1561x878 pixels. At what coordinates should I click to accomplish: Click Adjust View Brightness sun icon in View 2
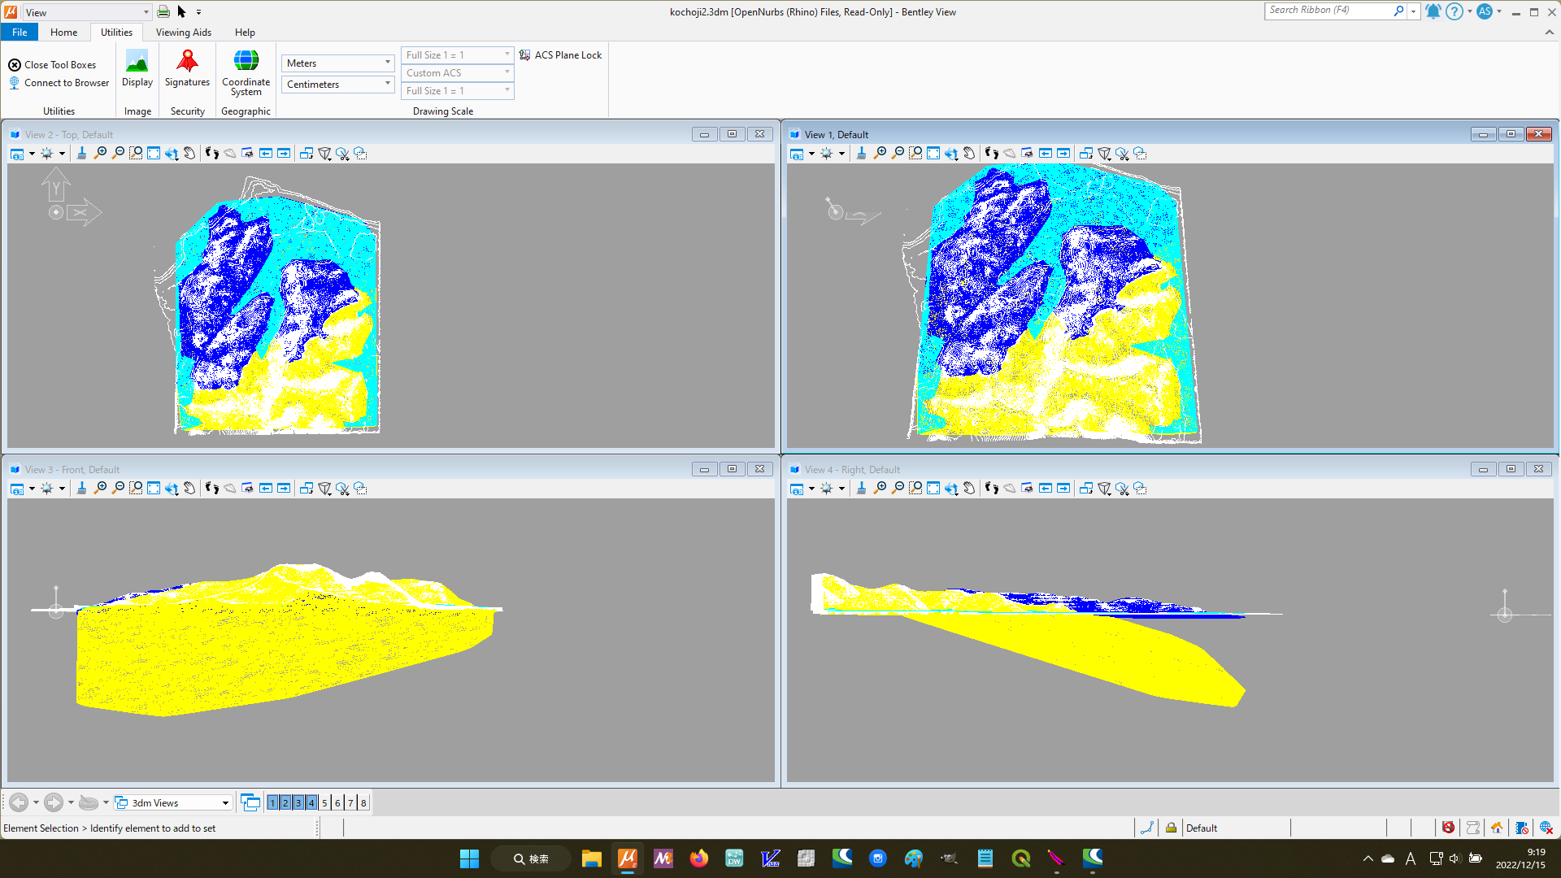coord(47,154)
